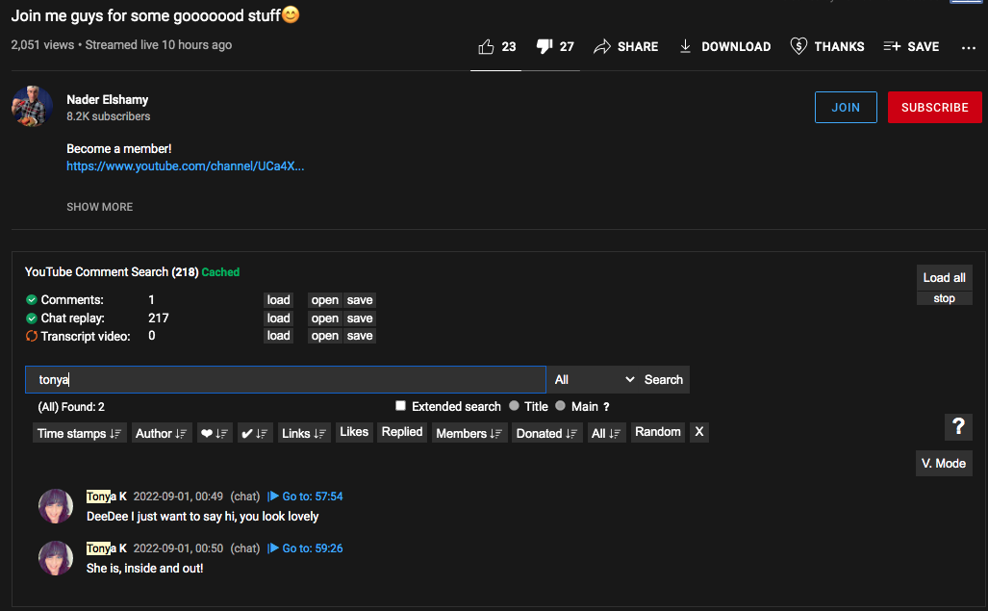Click the '(All) Found: 2' result count

pyautogui.click(x=71, y=407)
